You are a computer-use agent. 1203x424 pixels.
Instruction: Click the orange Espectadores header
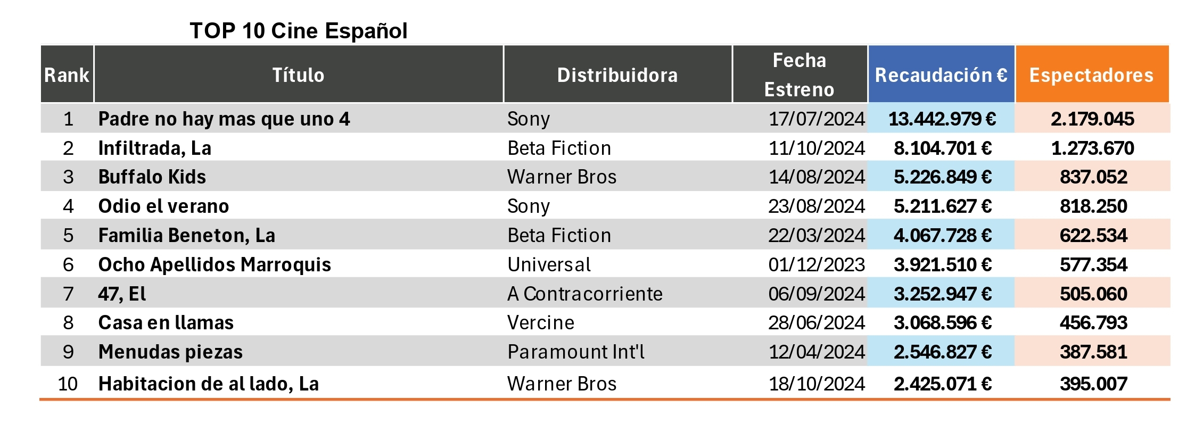pyautogui.click(x=1092, y=74)
